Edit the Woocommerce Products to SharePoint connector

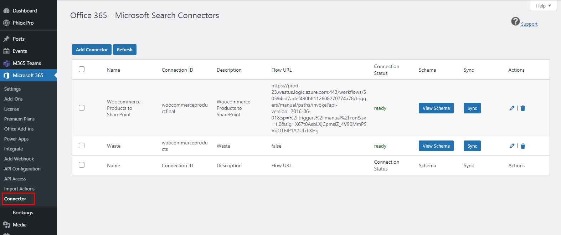[x=512, y=108]
